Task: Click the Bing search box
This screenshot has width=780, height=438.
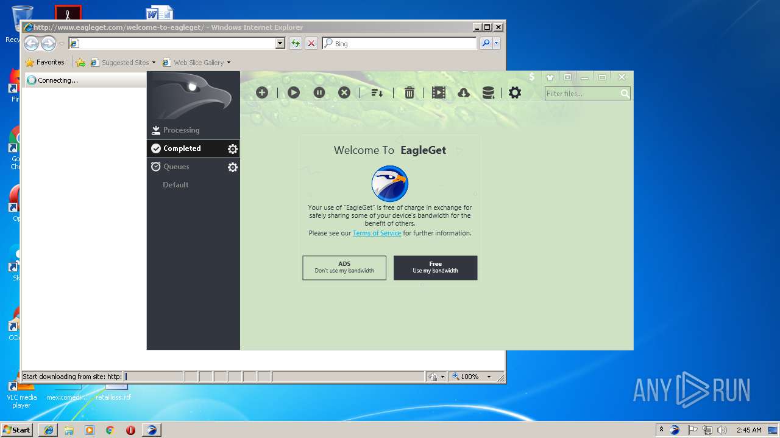Action: click(400, 44)
